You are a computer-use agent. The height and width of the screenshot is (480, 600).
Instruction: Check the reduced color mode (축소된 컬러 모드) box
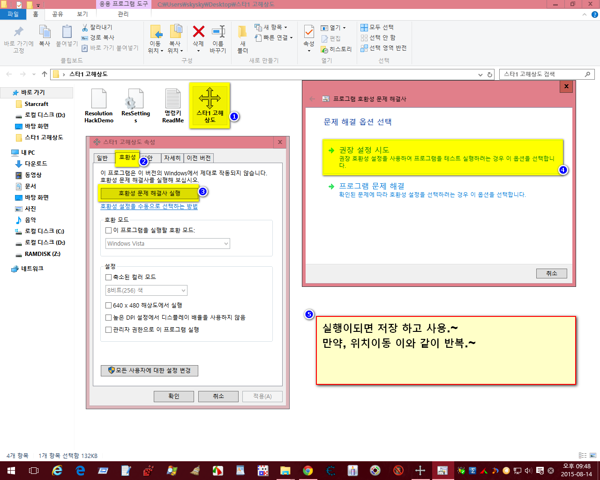tap(109, 277)
